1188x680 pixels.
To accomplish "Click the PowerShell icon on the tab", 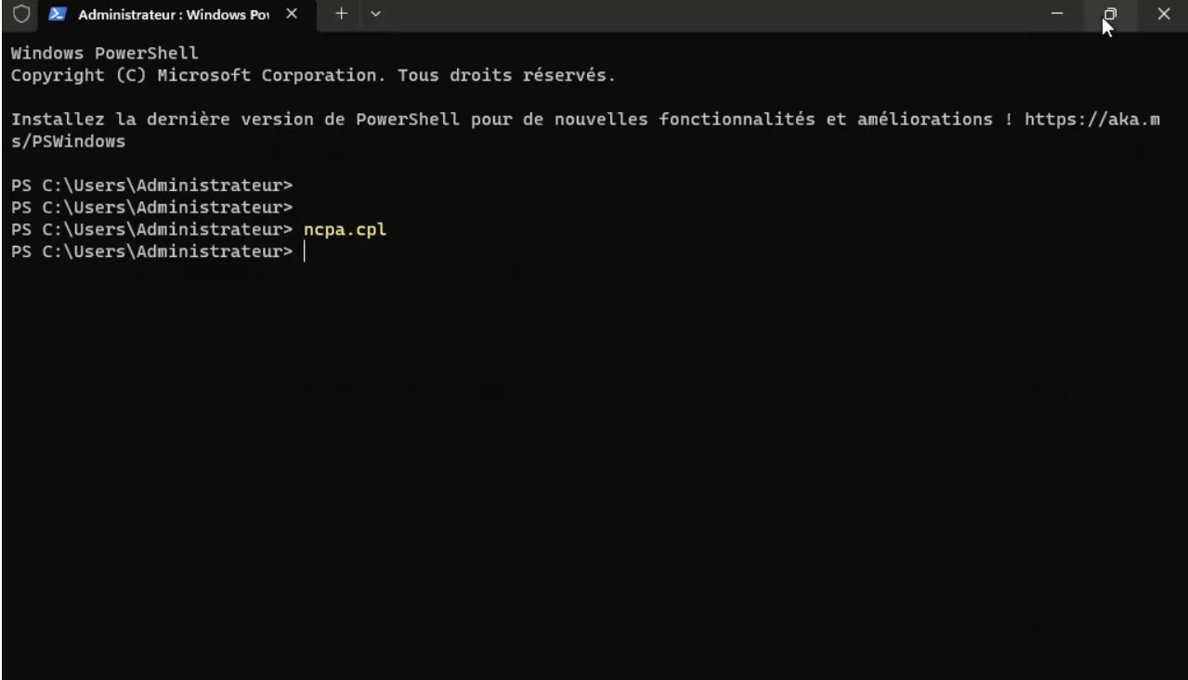I will pyautogui.click(x=58, y=14).
